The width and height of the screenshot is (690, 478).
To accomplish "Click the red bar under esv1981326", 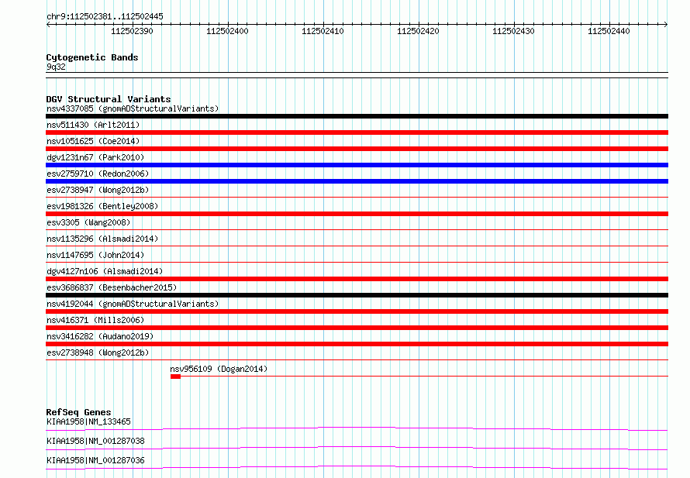I will coord(357,214).
